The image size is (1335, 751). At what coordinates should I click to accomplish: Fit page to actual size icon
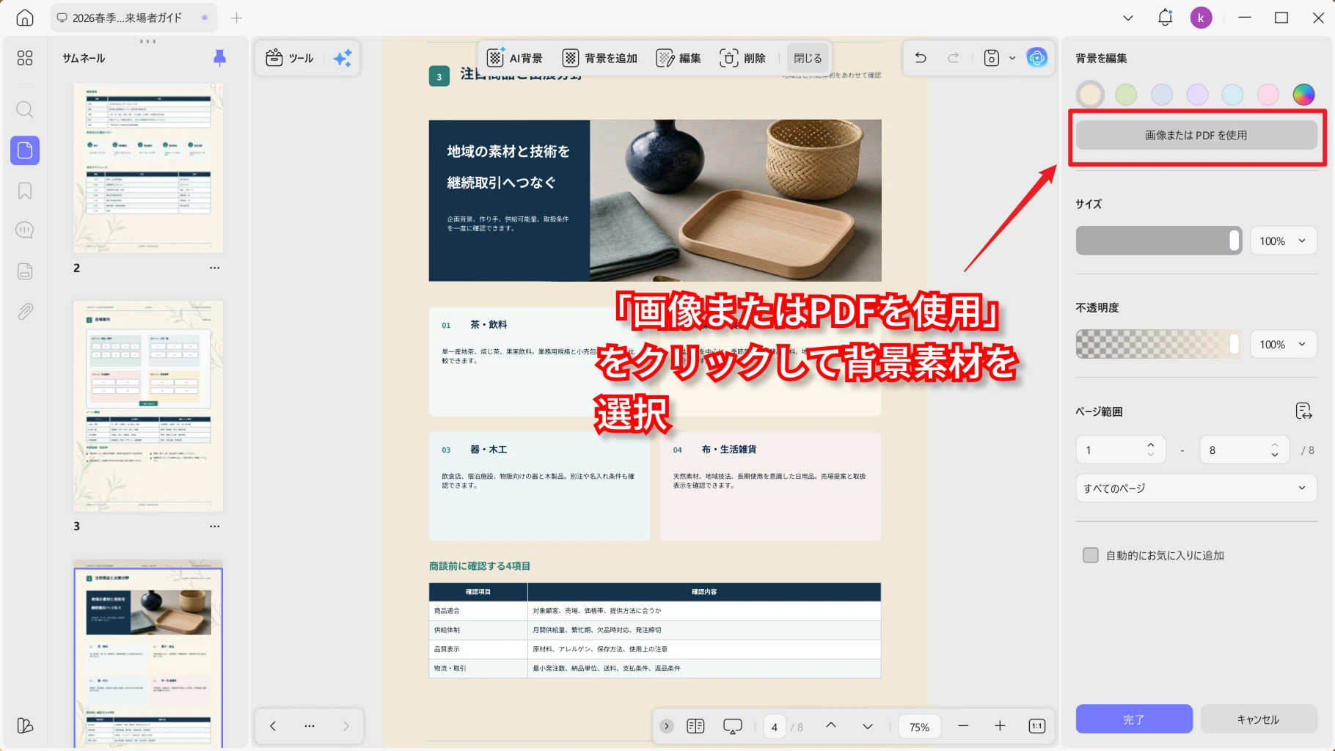point(1037,726)
